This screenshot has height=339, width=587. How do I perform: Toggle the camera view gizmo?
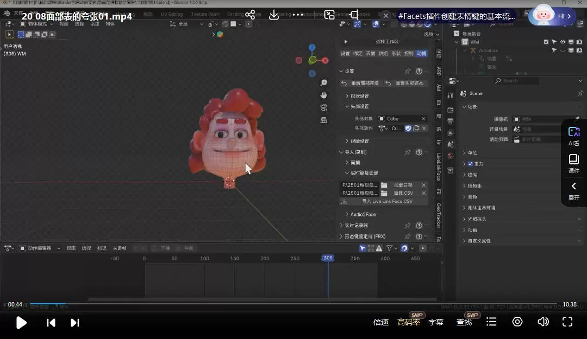point(324,107)
